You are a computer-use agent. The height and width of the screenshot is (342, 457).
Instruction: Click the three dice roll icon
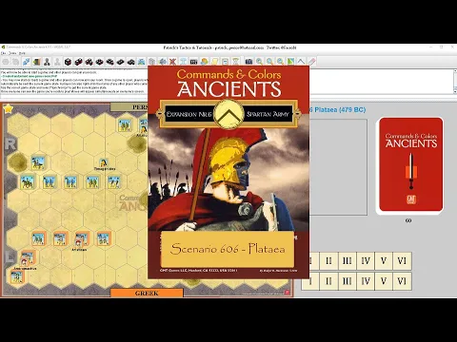89,62
